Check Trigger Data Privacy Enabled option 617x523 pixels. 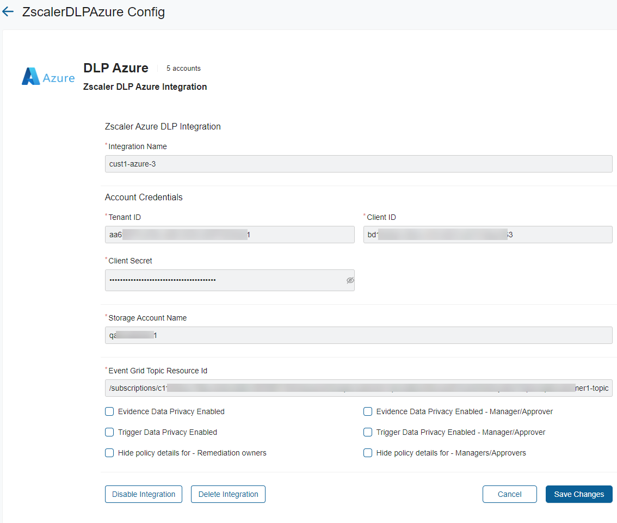pyautogui.click(x=109, y=432)
